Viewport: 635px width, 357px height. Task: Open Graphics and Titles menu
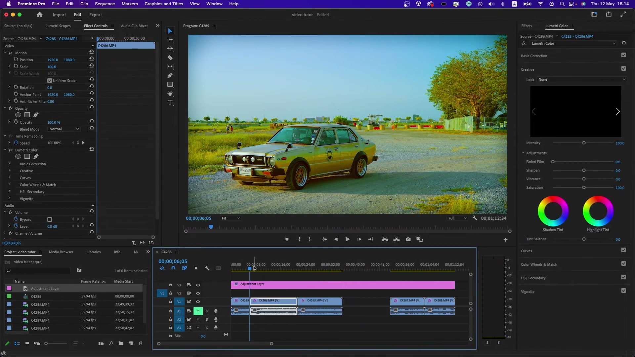point(164,4)
